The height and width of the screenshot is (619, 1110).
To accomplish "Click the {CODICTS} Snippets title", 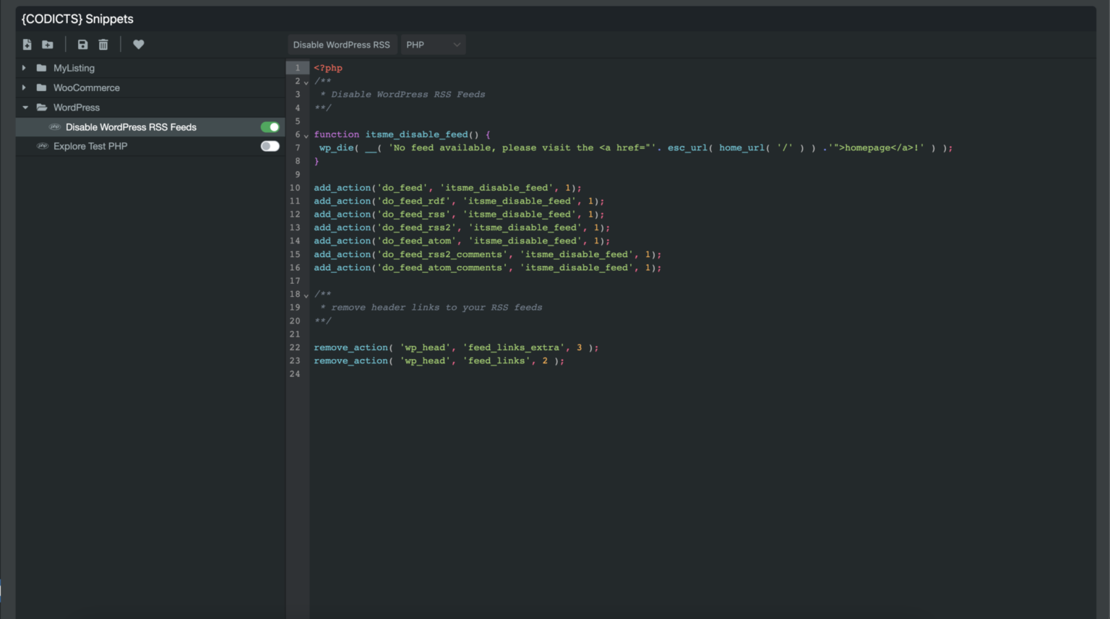I will tap(77, 19).
